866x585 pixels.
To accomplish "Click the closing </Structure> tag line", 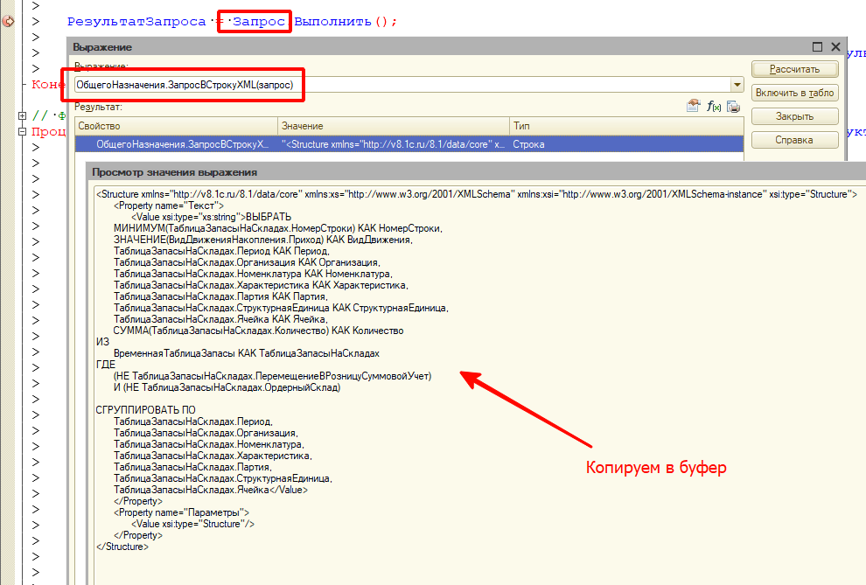I will [x=122, y=547].
